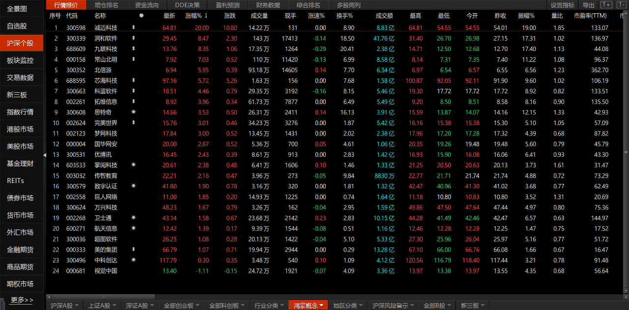The height and width of the screenshot is (310, 629).
Task: Open the 深证A股 dropdown tab
Action: (x=140, y=306)
